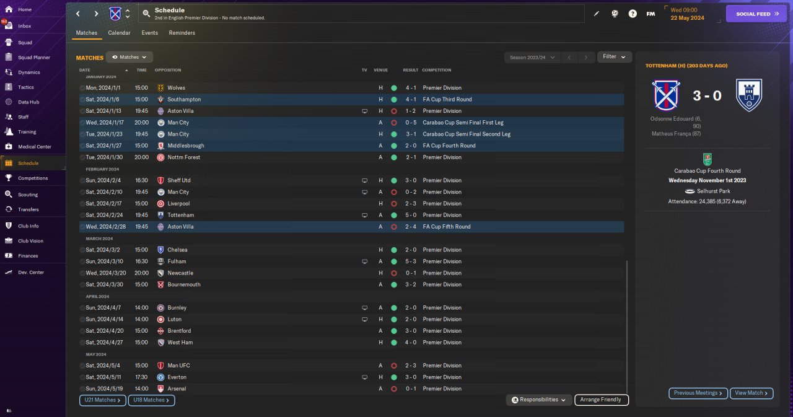Toggle reminder circle for Everton match
Image resolution: width=793 pixels, height=417 pixels.
coord(82,377)
